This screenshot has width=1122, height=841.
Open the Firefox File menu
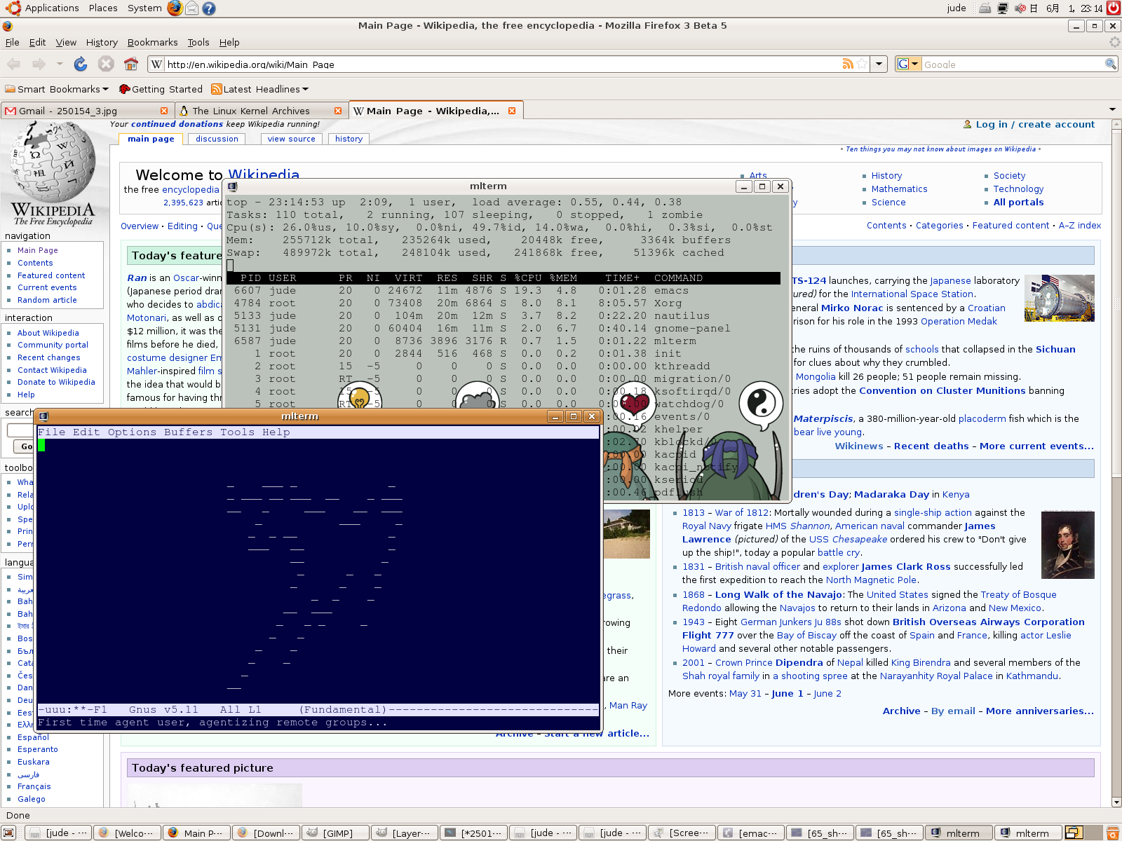point(13,42)
